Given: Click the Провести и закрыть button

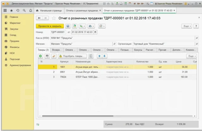Looking at the screenshot, I should coord(50,26).
